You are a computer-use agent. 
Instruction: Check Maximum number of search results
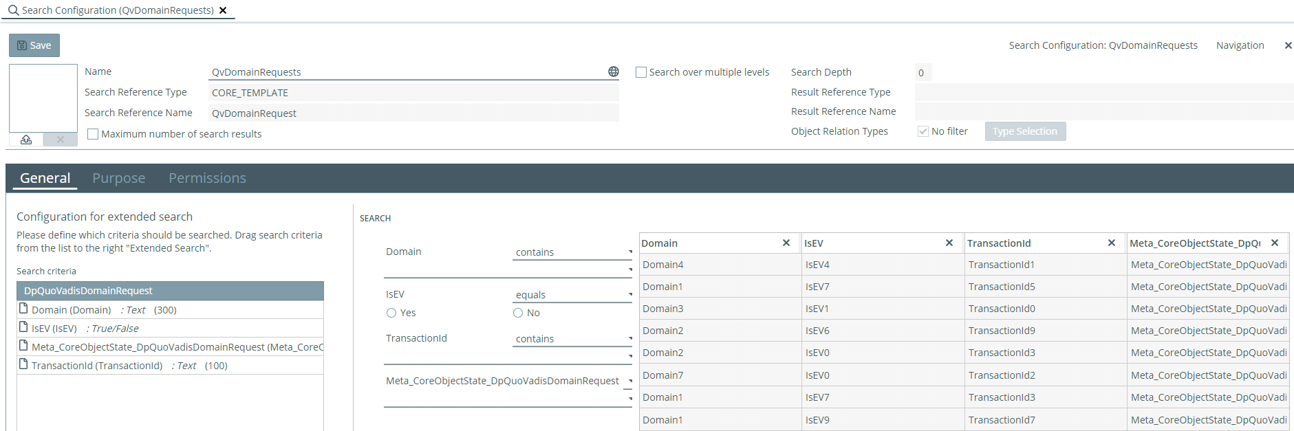(x=93, y=134)
